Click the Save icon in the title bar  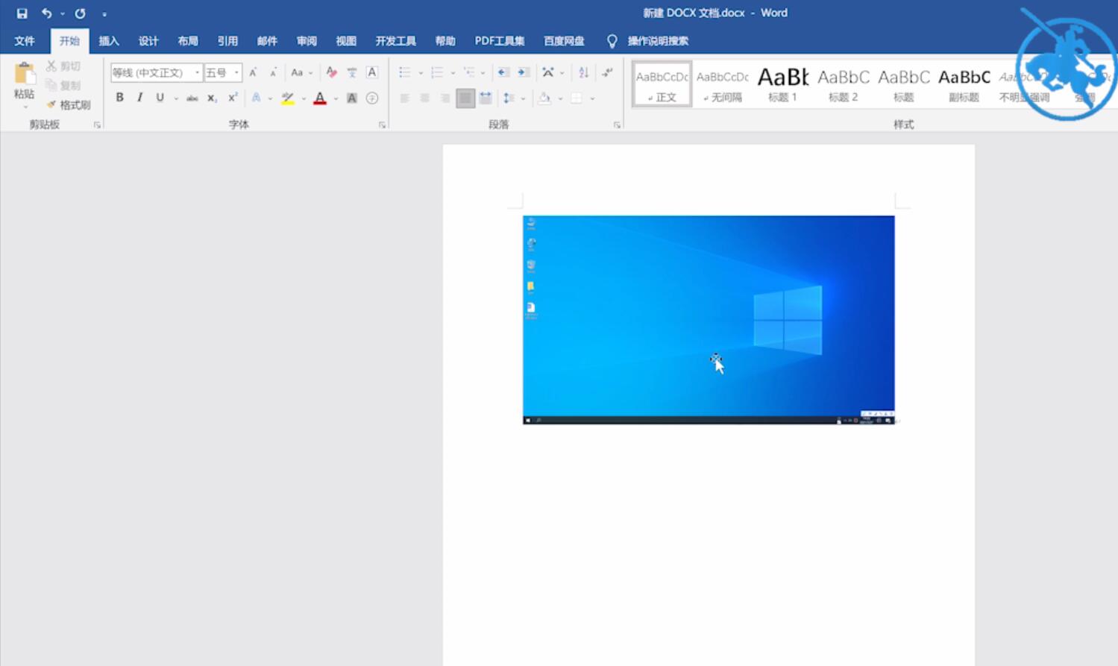(x=22, y=13)
